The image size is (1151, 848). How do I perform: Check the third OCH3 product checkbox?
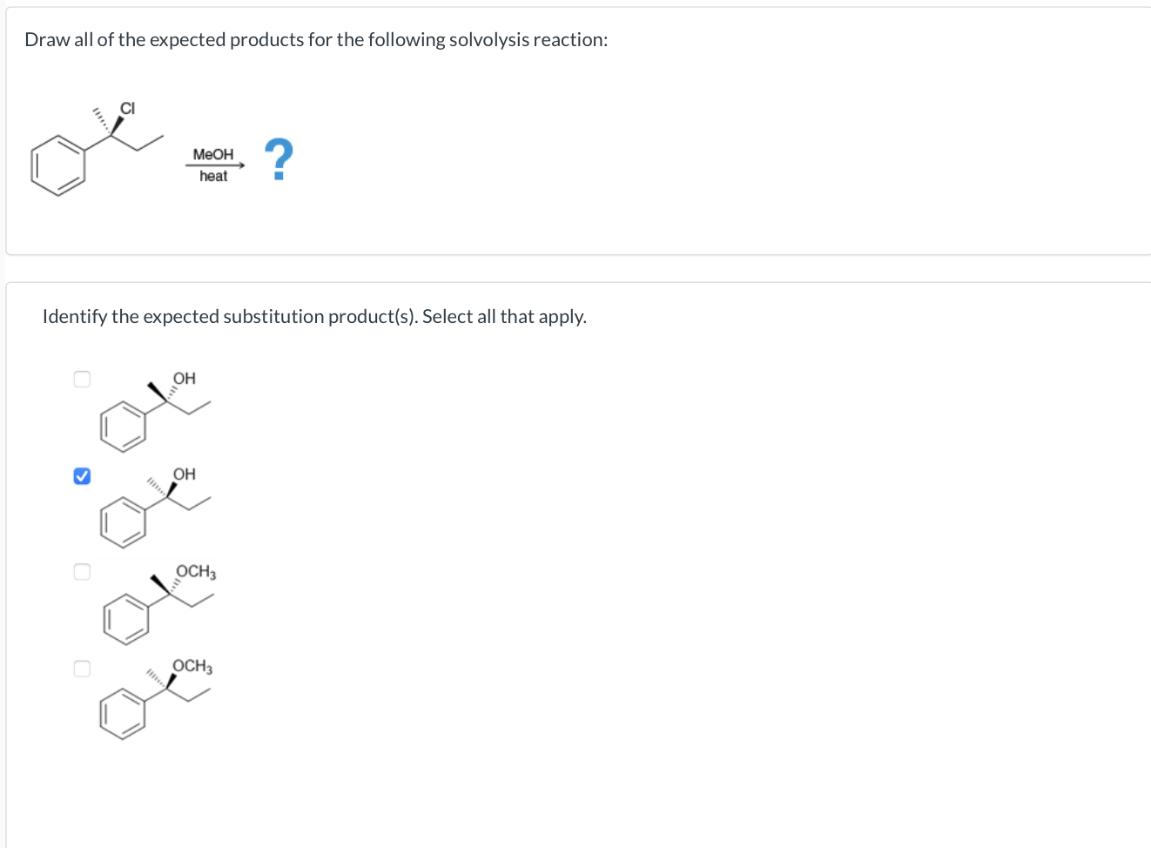[81, 571]
